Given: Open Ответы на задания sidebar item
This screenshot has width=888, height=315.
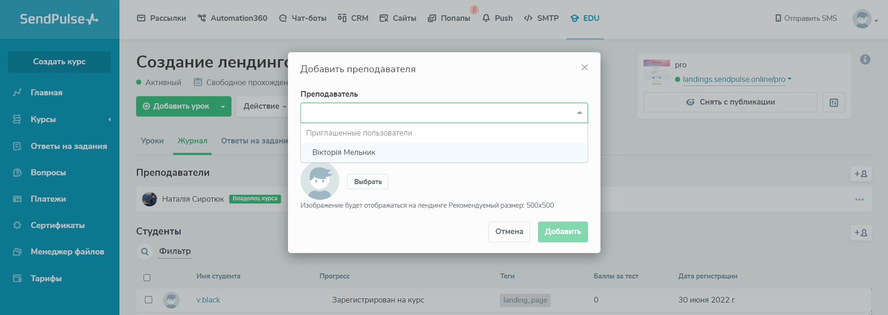Looking at the screenshot, I should (x=69, y=146).
